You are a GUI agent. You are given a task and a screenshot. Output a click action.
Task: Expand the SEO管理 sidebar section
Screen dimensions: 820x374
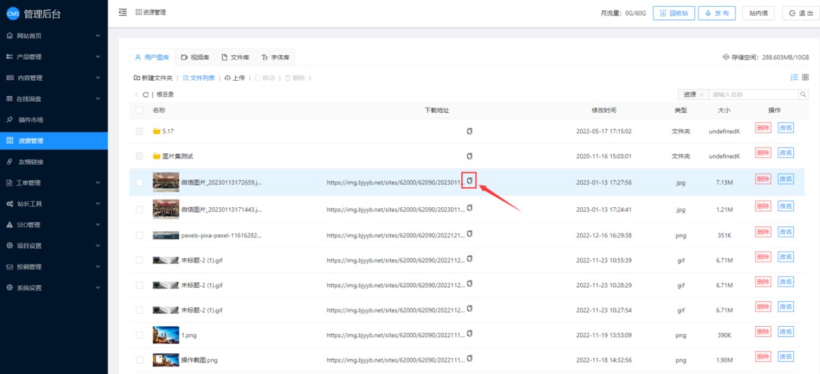[x=53, y=224]
